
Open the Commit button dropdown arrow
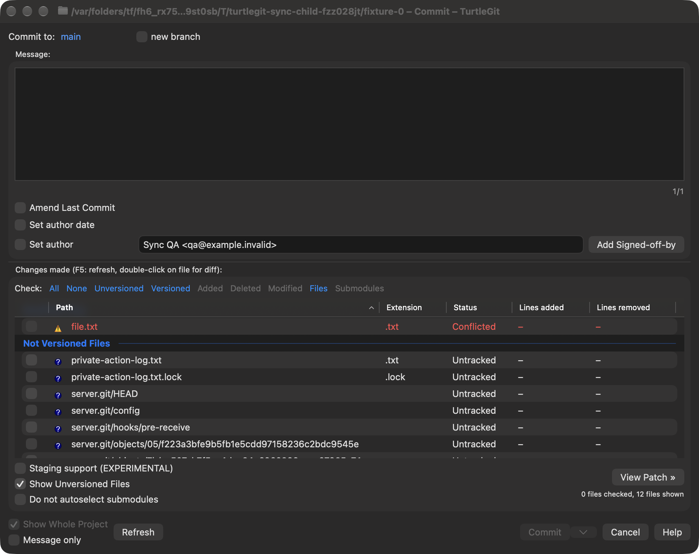click(583, 532)
